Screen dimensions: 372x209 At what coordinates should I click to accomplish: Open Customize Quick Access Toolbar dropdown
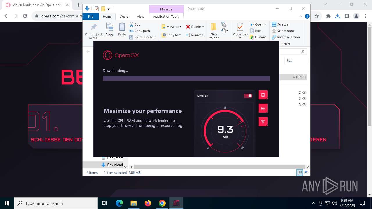[x=108, y=9]
